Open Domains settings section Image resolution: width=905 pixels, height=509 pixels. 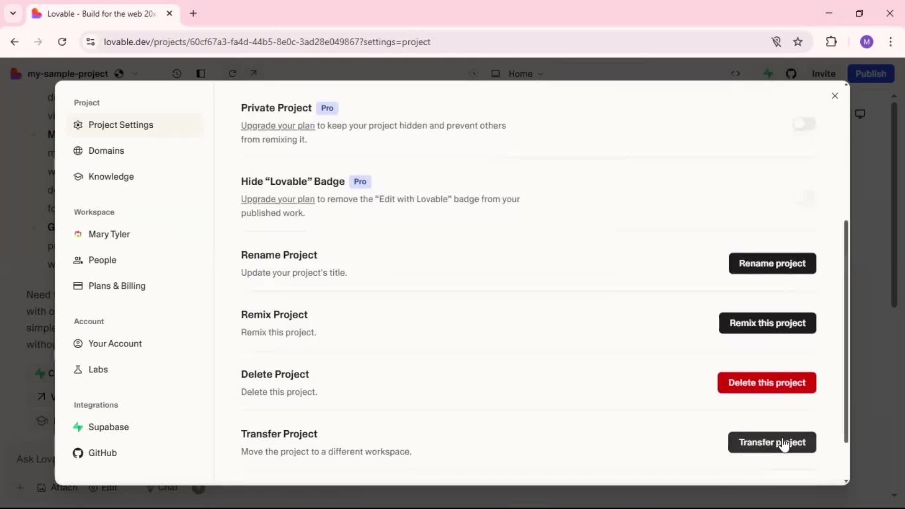(x=106, y=151)
